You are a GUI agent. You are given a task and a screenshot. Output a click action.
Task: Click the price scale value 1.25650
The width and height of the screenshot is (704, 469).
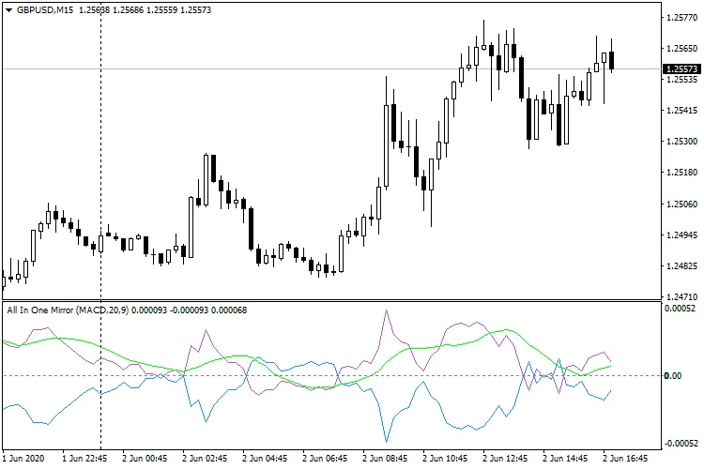tap(682, 49)
